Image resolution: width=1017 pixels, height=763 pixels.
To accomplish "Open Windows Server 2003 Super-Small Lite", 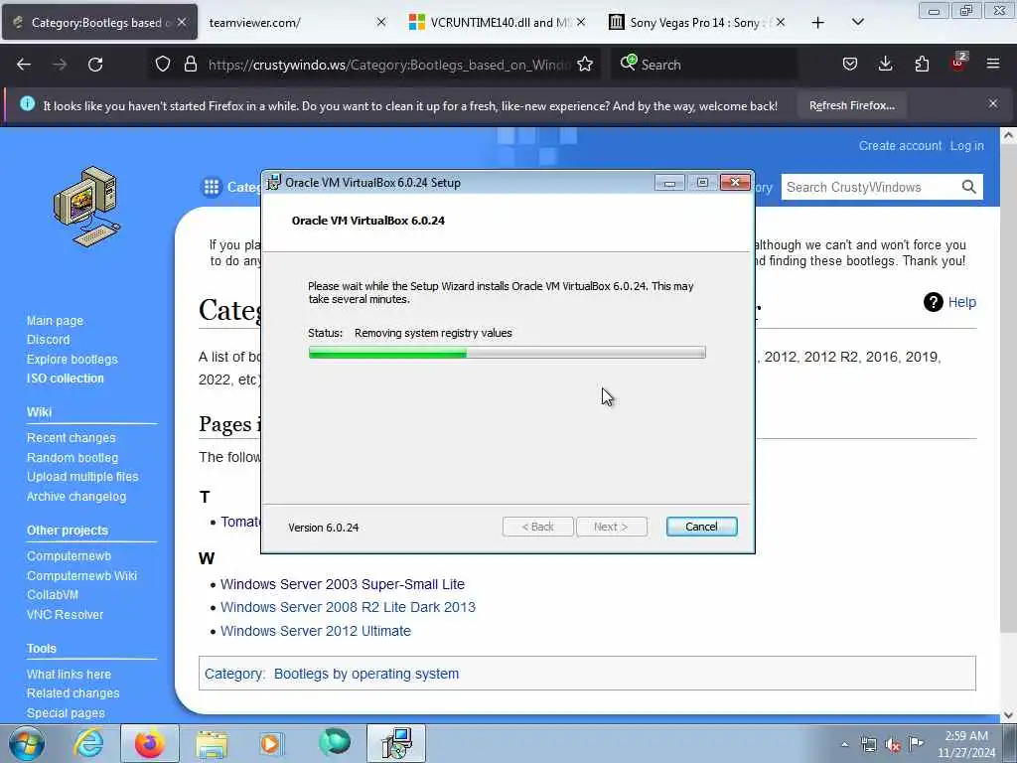I will [343, 584].
